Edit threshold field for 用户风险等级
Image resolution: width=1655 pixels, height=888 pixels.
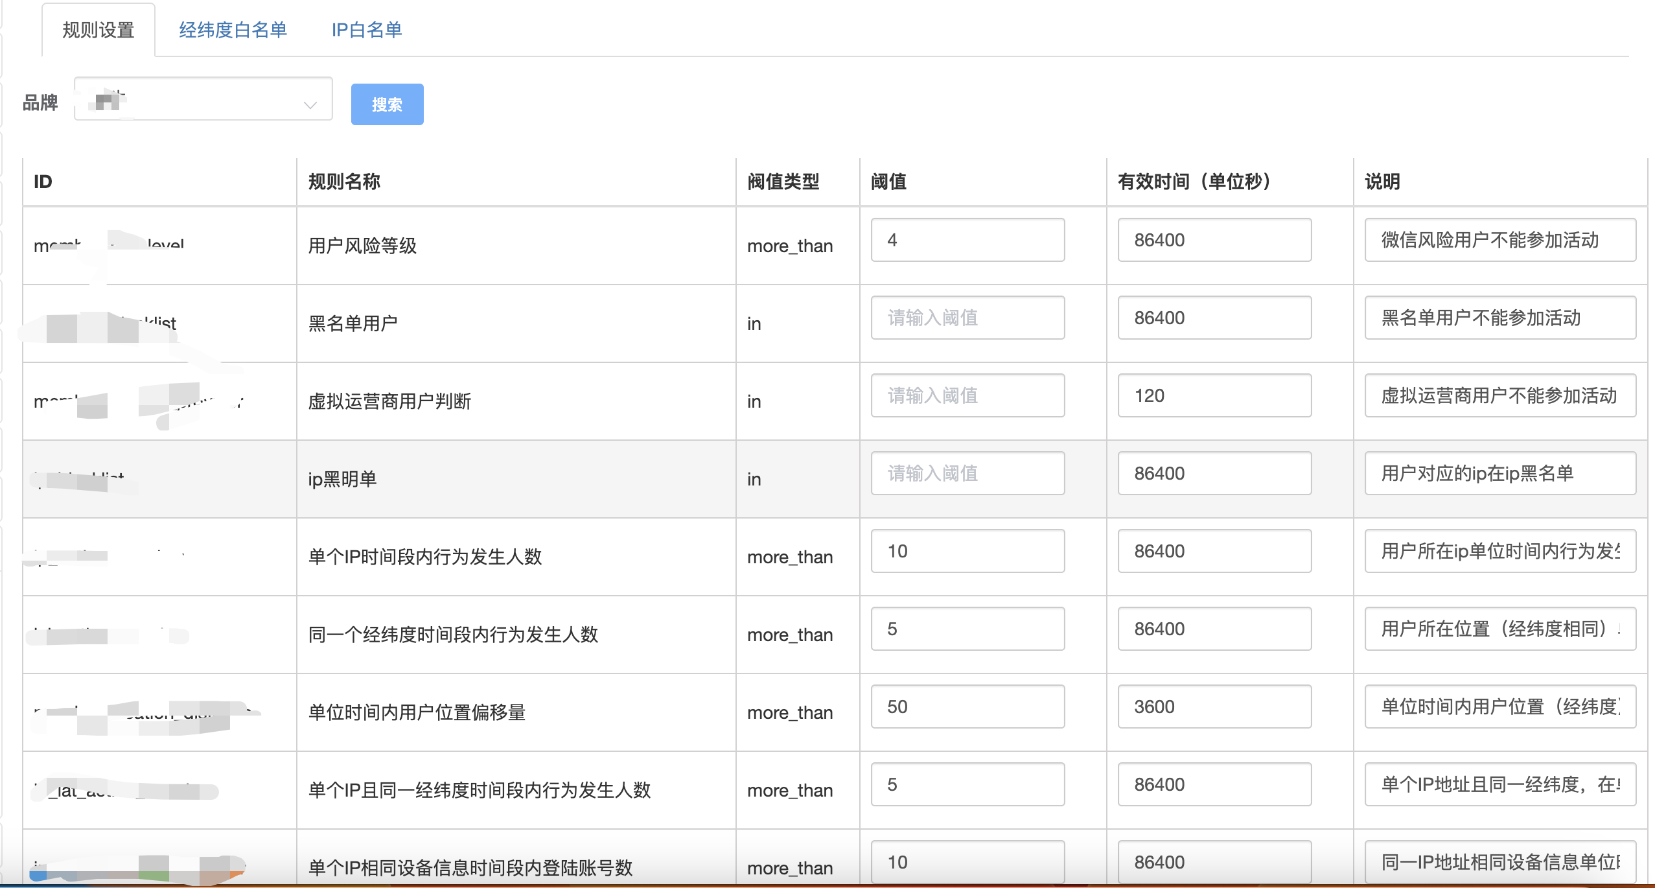click(967, 240)
